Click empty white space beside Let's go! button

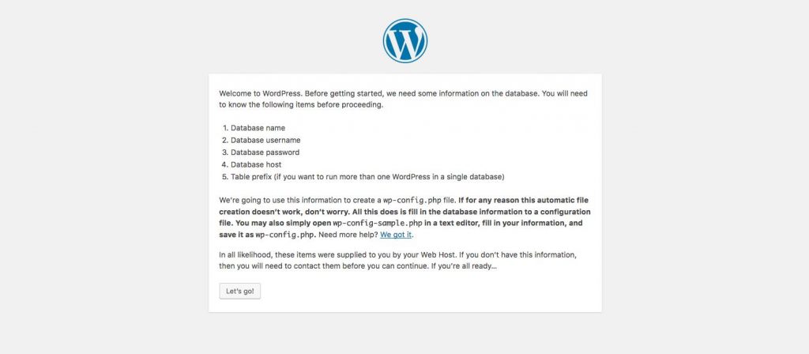[x=412, y=292]
